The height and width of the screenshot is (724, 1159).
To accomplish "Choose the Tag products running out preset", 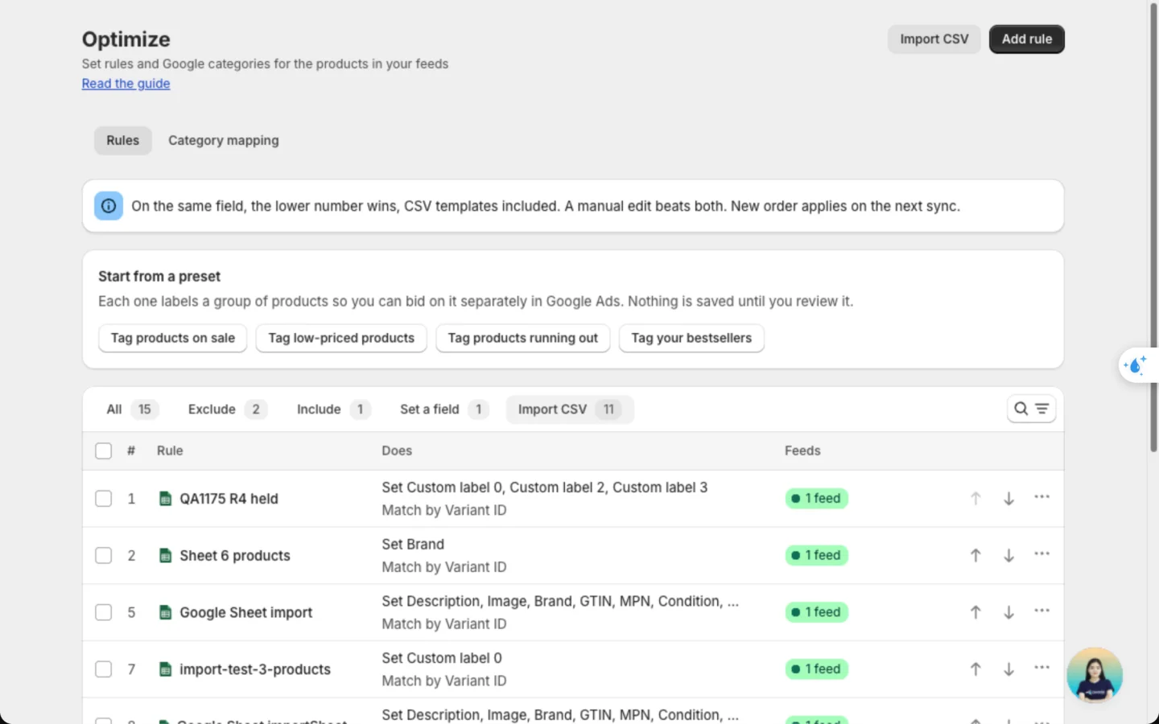I will (523, 339).
